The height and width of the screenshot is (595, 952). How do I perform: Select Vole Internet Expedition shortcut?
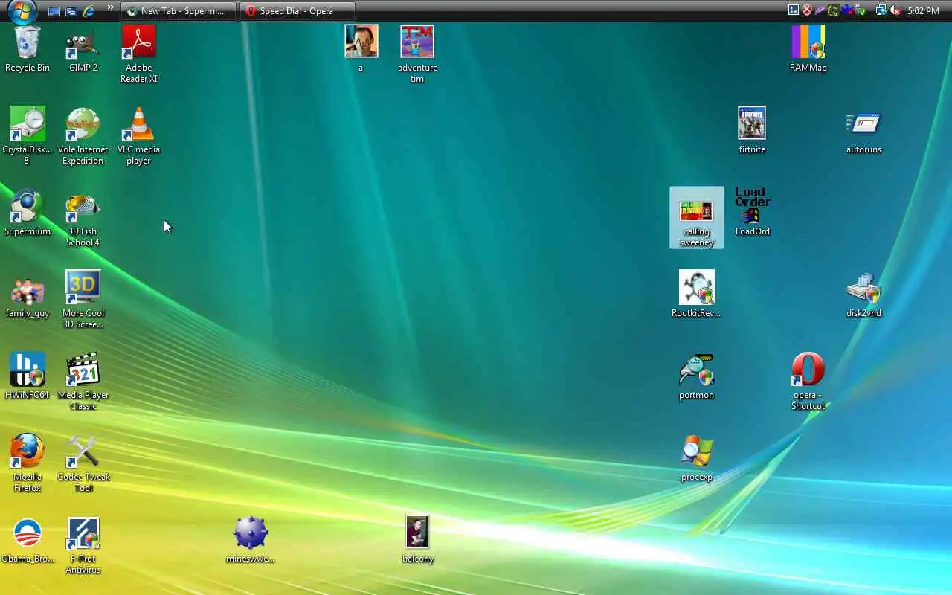click(83, 136)
